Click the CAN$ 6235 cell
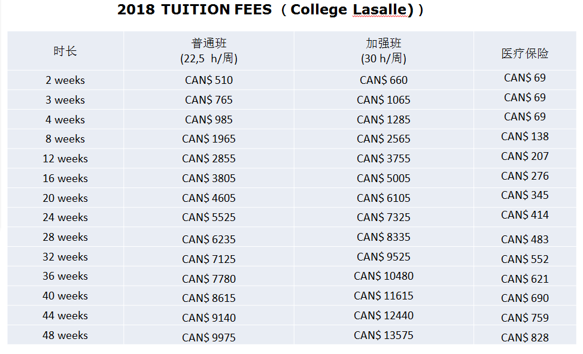The width and height of the screenshot is (583, 354). (209, 237)
